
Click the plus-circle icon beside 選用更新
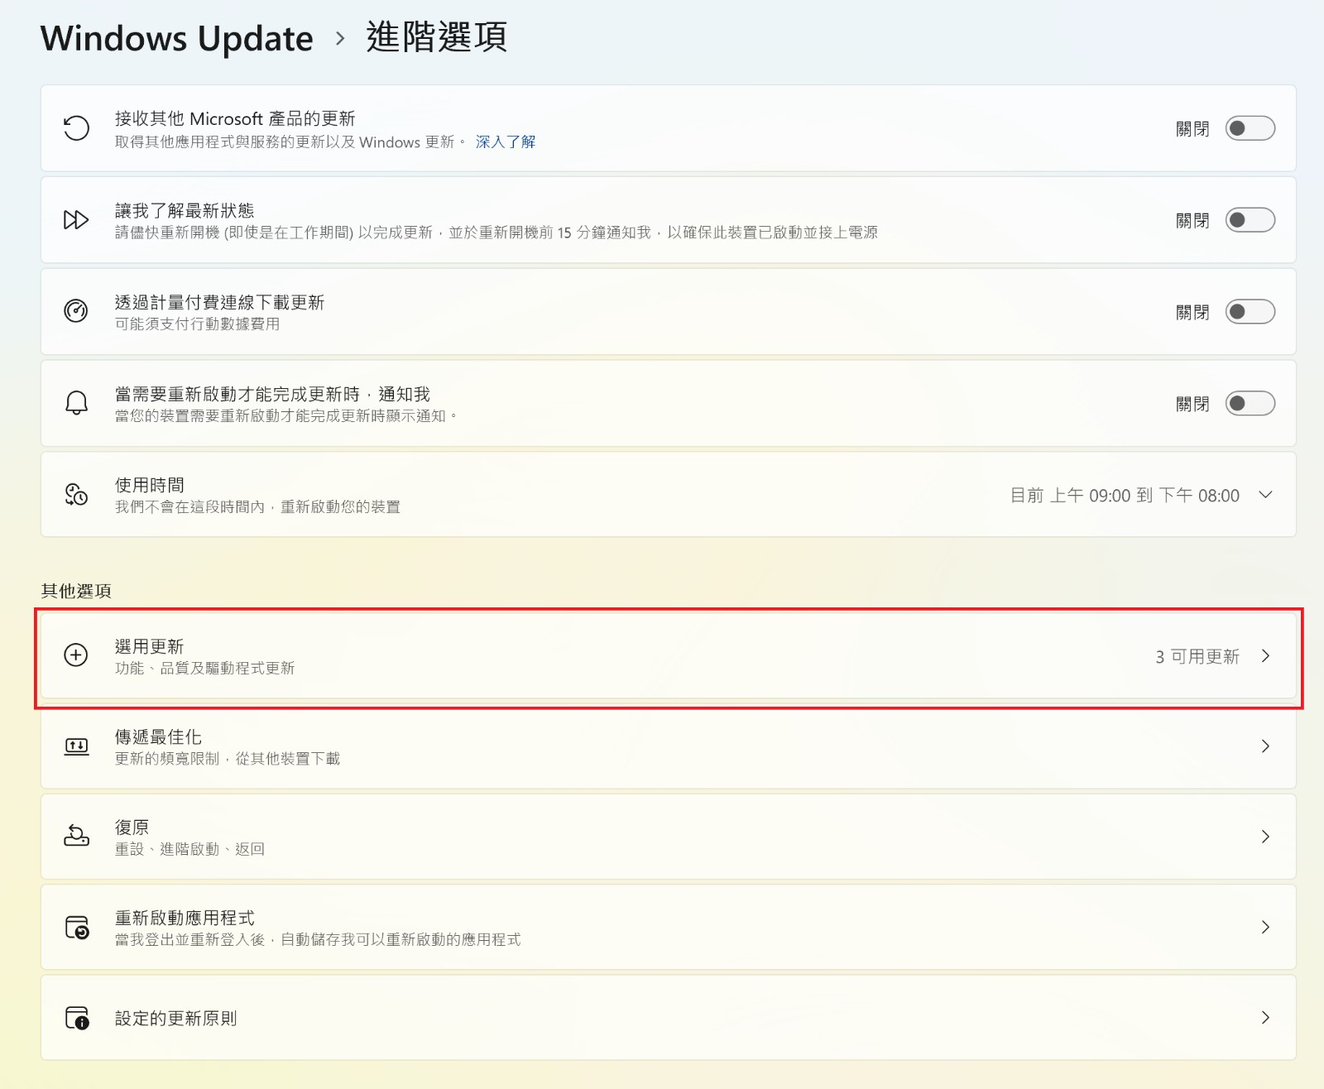(76, 655)
